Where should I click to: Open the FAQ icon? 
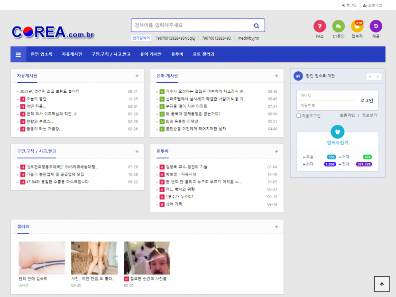(x=319, y=27)
